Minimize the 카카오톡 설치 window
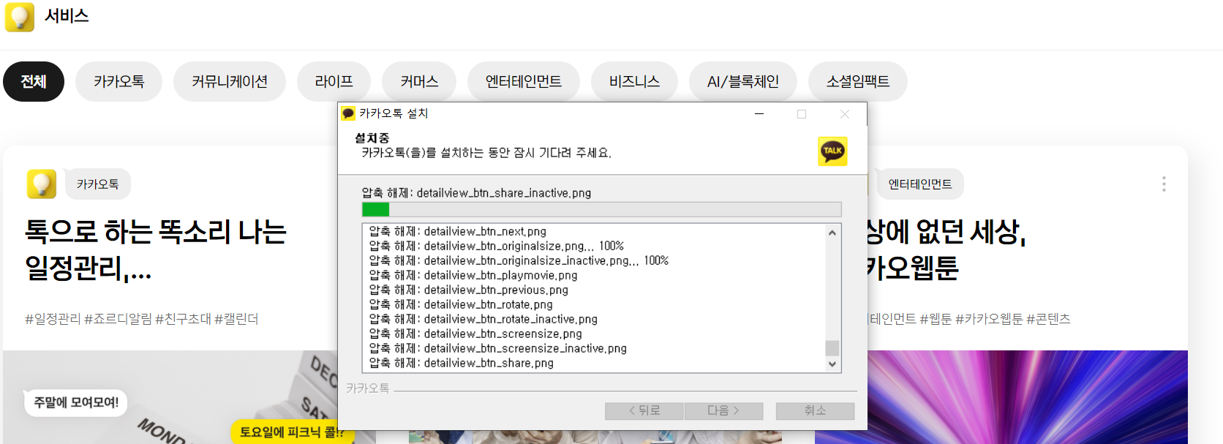This screenshot has width=1223, height=444. pyautogui.click(x=759, y=113)
